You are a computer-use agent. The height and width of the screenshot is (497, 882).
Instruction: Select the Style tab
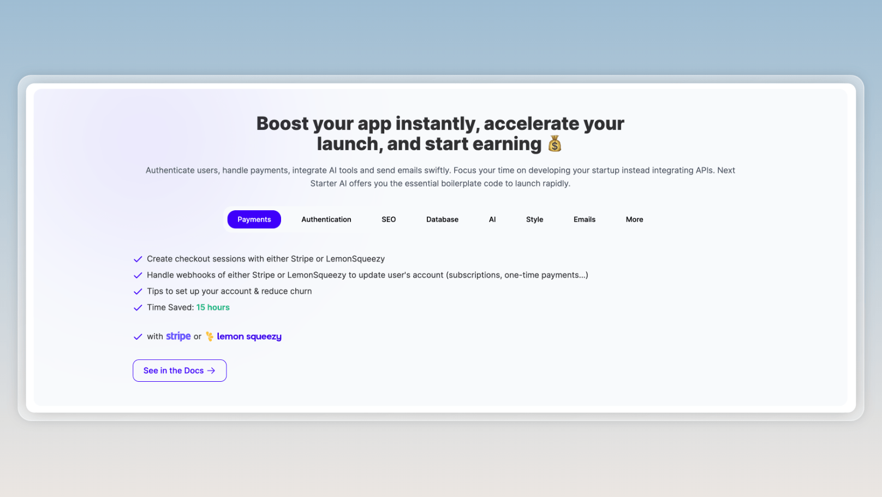[x=534, y=220]
